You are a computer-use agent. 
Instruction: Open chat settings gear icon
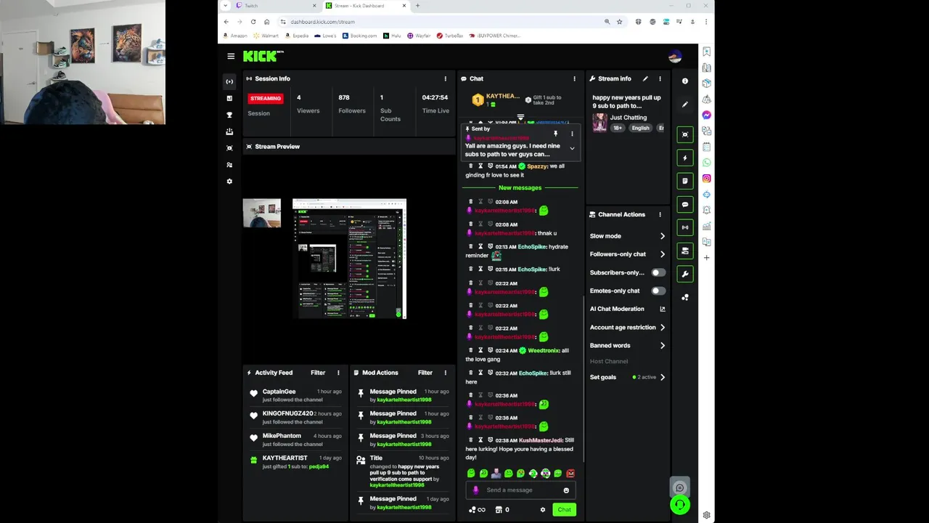click(542, 510)
